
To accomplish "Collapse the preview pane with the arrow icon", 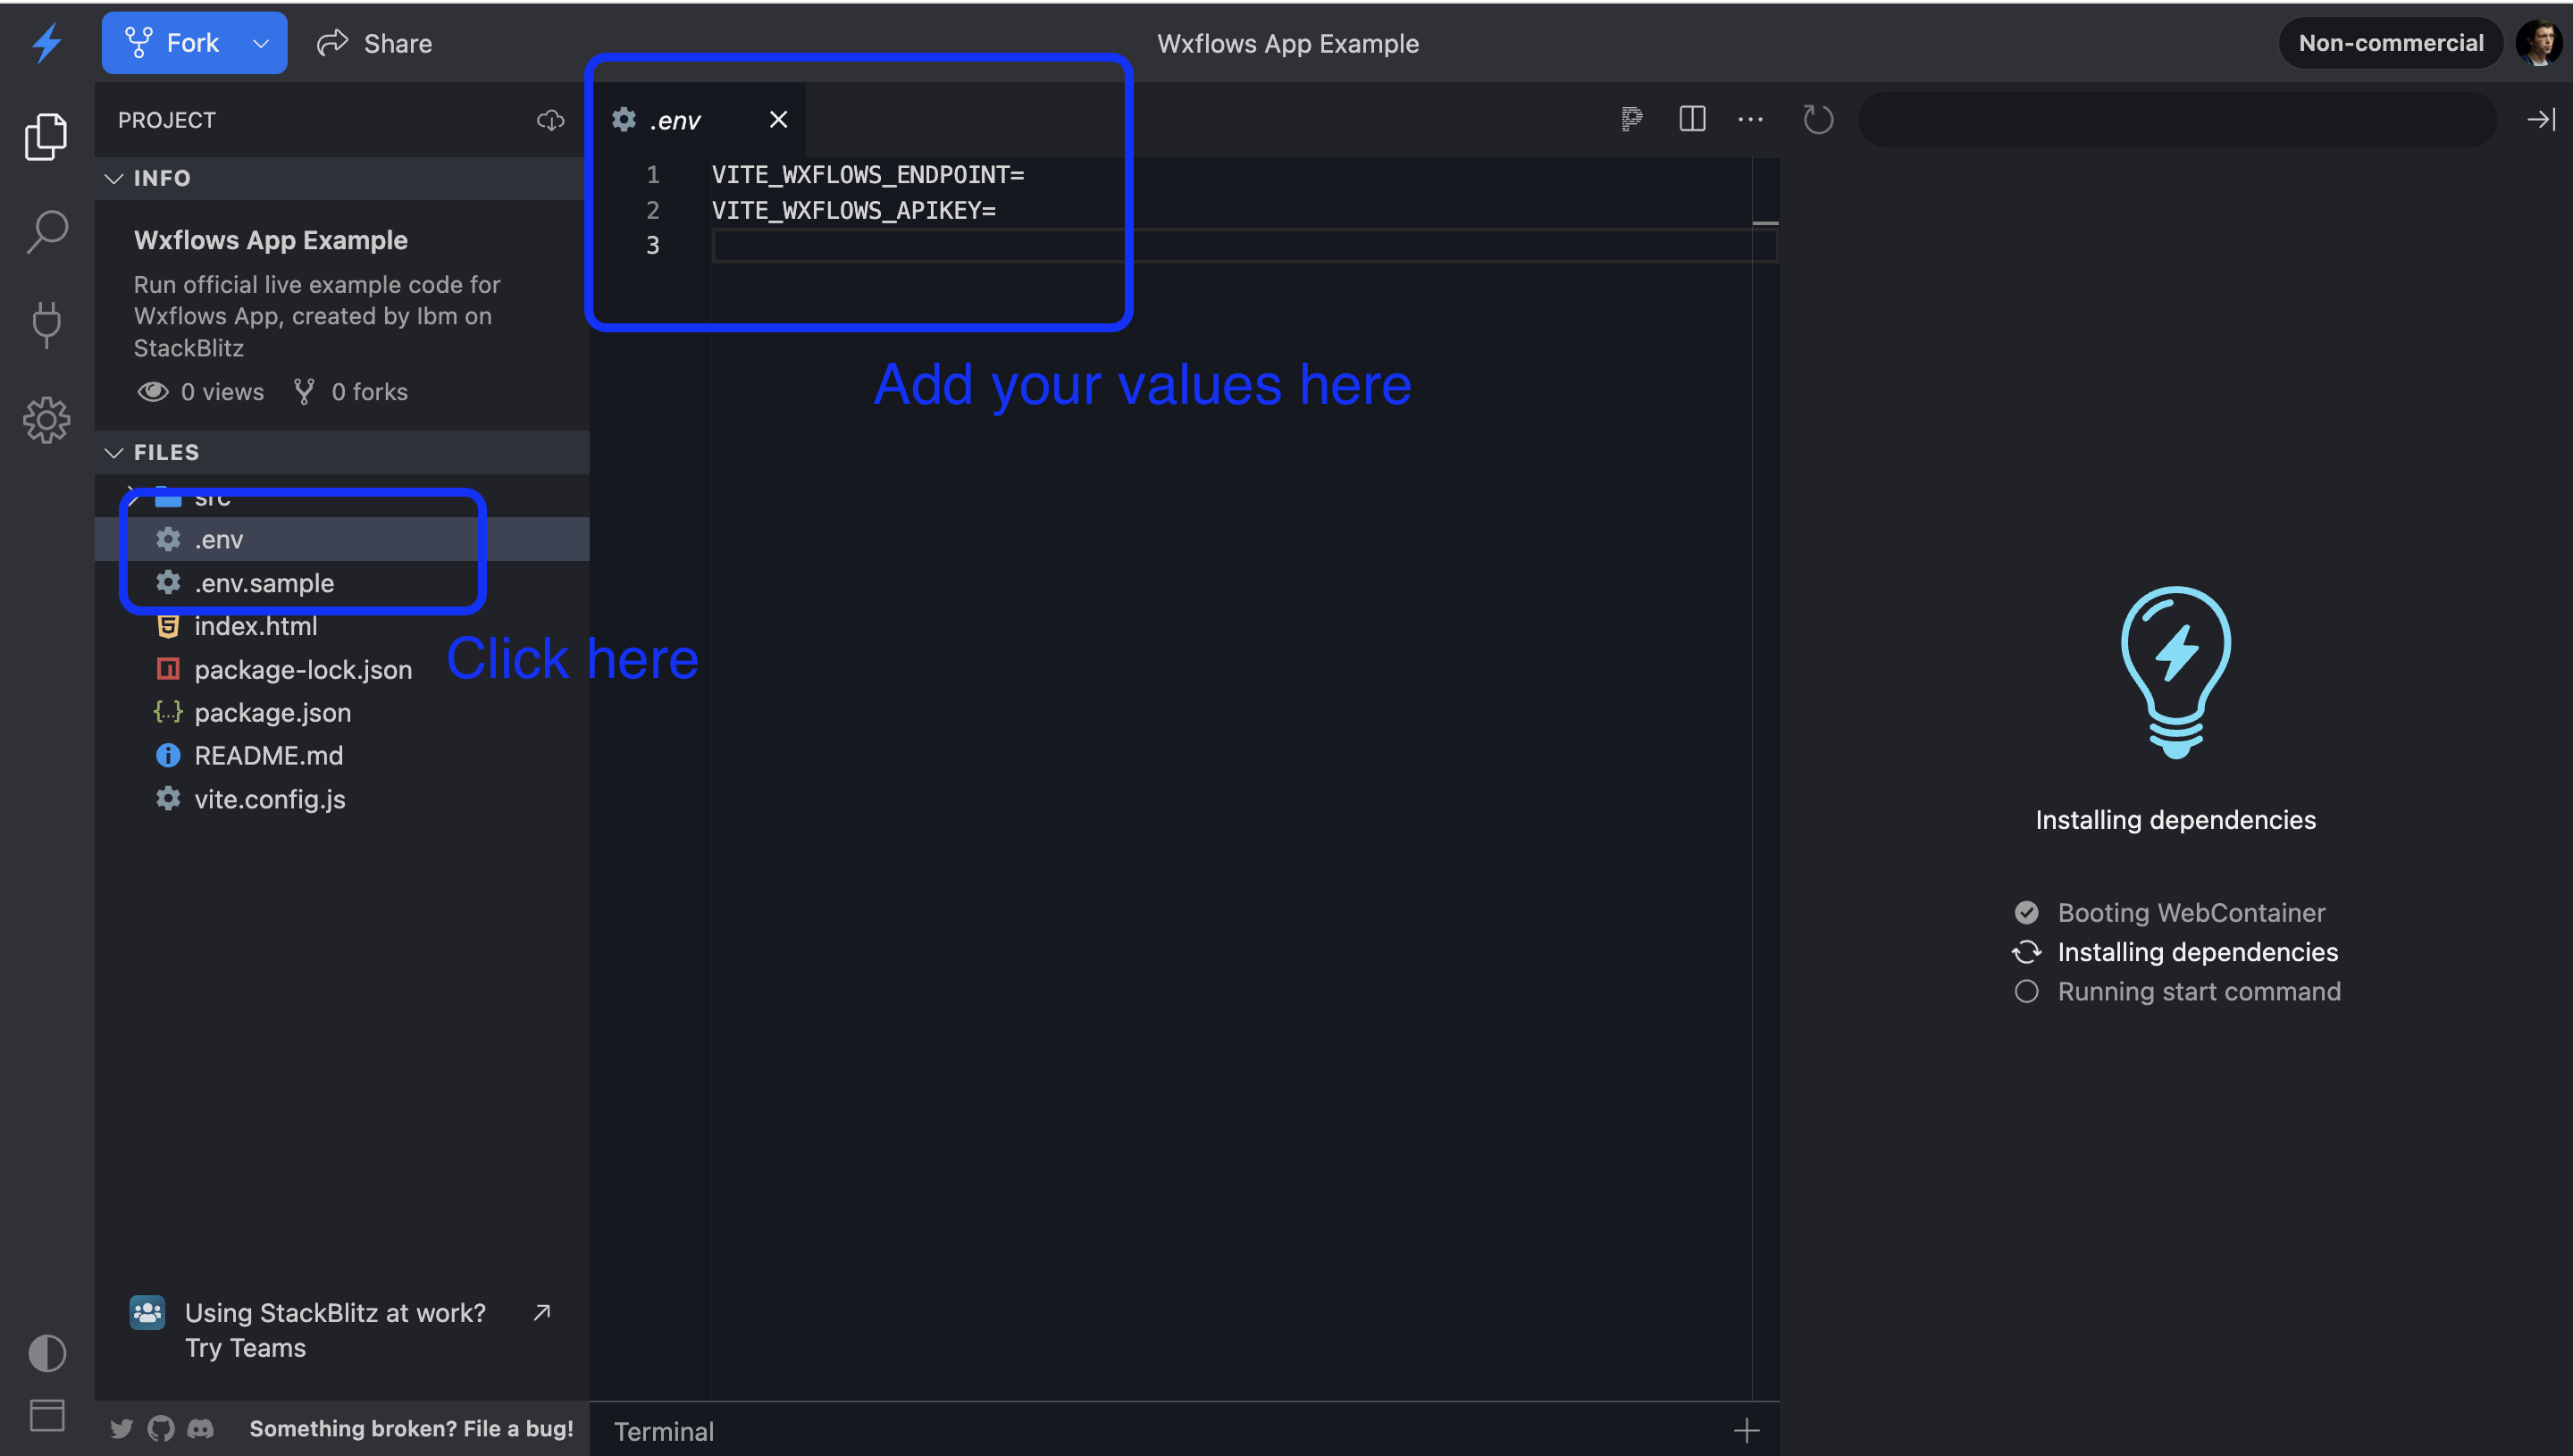I will point(2541,119).
